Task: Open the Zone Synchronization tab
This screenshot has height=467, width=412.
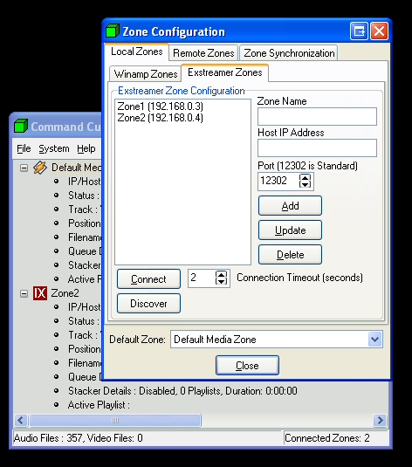Action: tap(289, 53)
